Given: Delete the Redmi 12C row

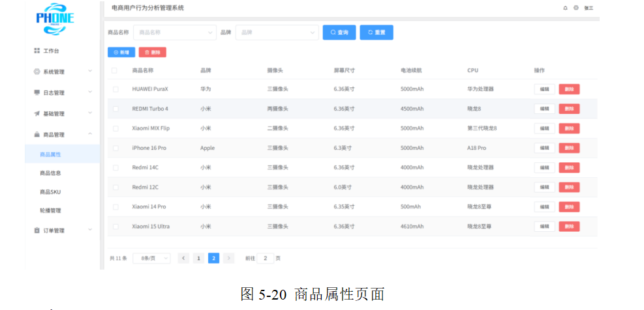Looking at the screenshot, I should pos(569,188).
